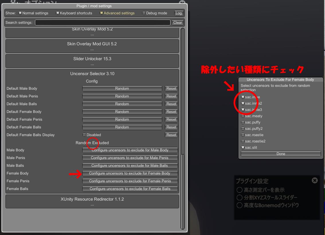This screenshot has width=325, height=235.
Task: Click the Search settings input field
Action: tap(103, 23)
